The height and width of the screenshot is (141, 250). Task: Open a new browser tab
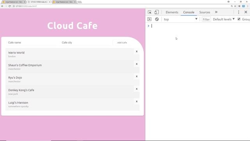click(x=80, y=2)
